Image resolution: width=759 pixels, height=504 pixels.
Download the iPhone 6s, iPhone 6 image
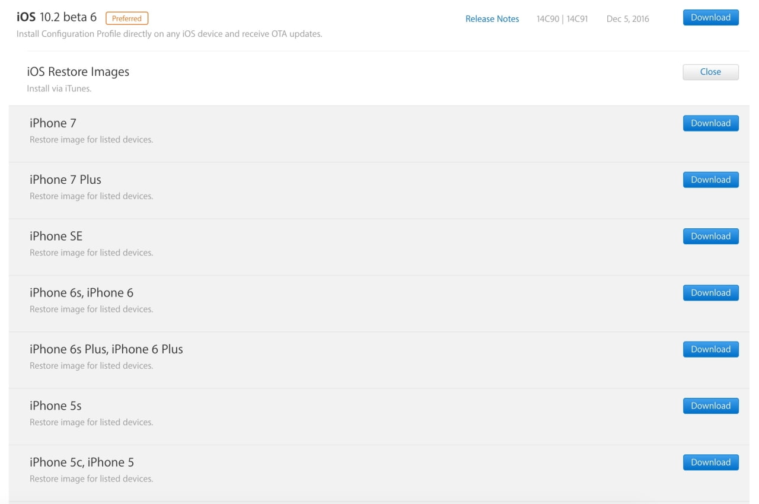710,293
